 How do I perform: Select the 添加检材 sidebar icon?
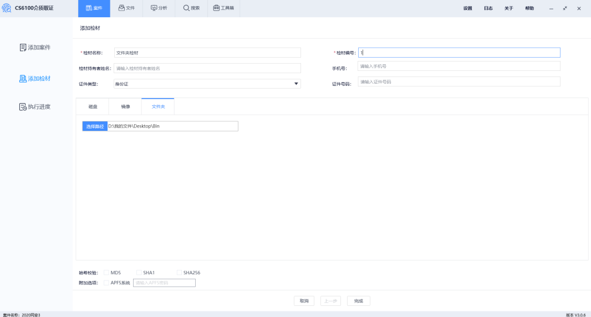pyautogui.click(x=23, y=79)
